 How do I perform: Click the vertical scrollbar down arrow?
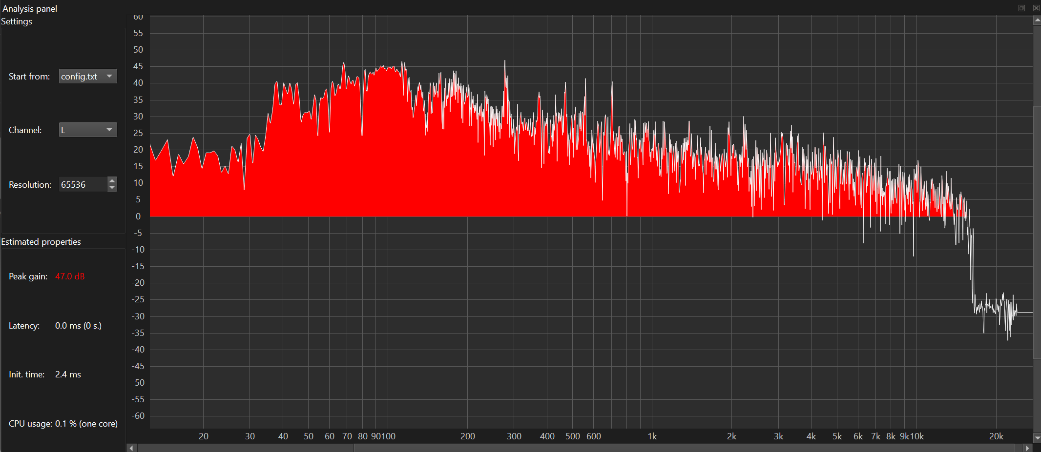tap(1037, 438)
